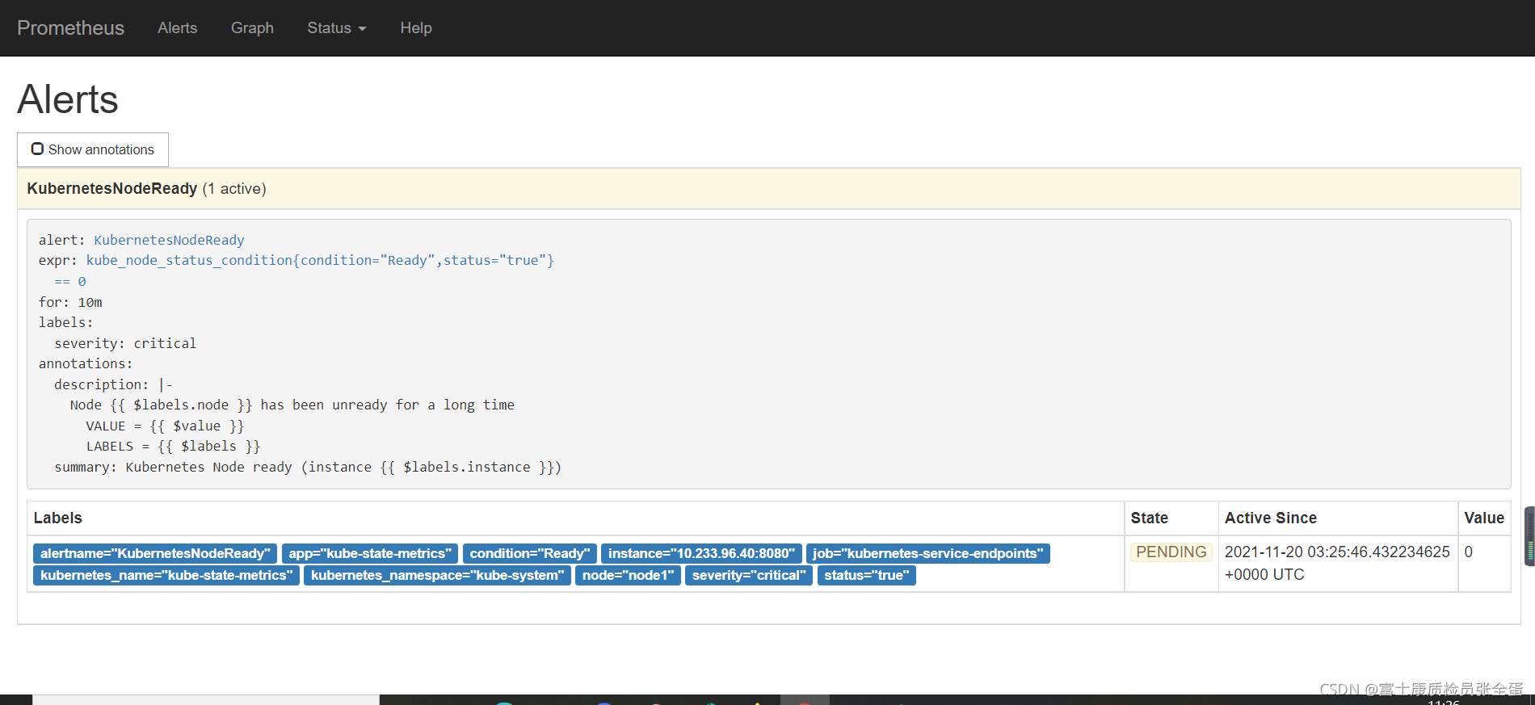Click the job="kubernetes-service-endpoints" label badge

[x=928, y=553]
